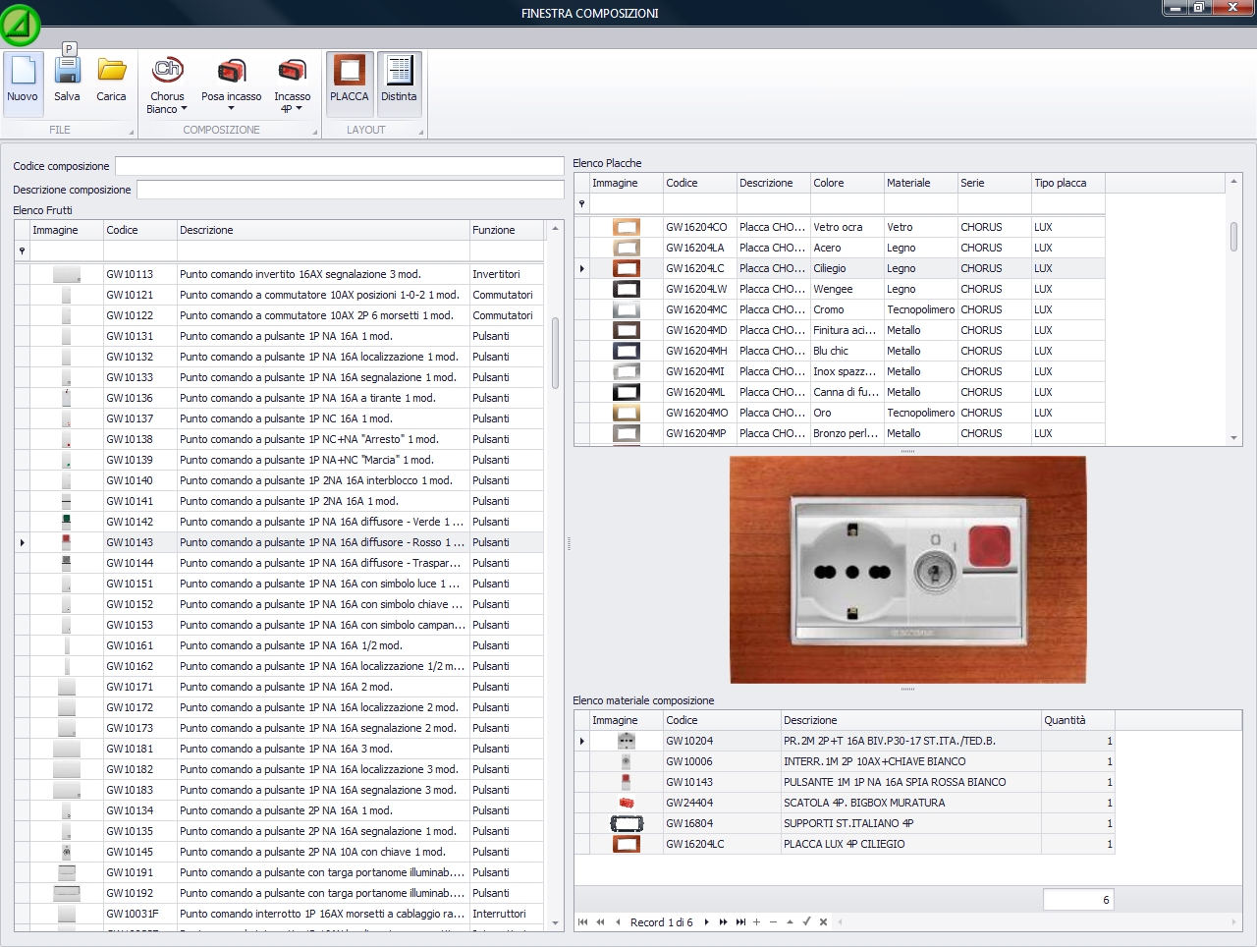Click the Acero GW16204LA plate row
The image size is (1257, 947).
point(840,248)
